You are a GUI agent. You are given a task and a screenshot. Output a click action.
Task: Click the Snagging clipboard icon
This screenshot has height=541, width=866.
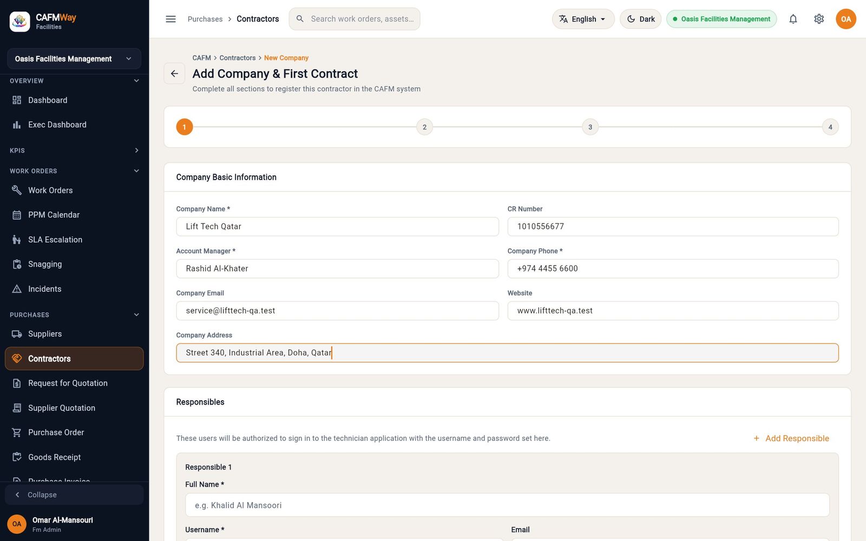17,264
